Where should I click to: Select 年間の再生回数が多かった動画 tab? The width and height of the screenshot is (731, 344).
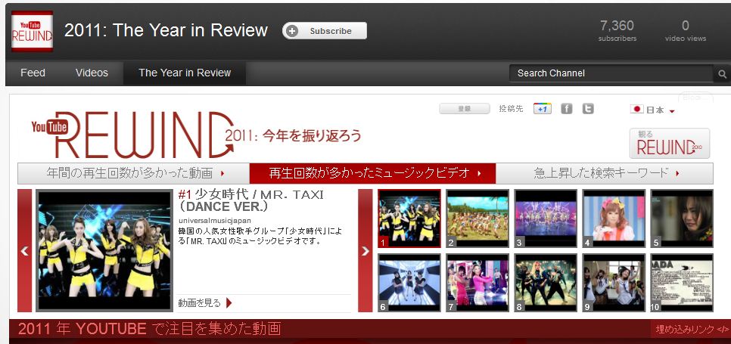pyautogui.click(x=134, y=174)
